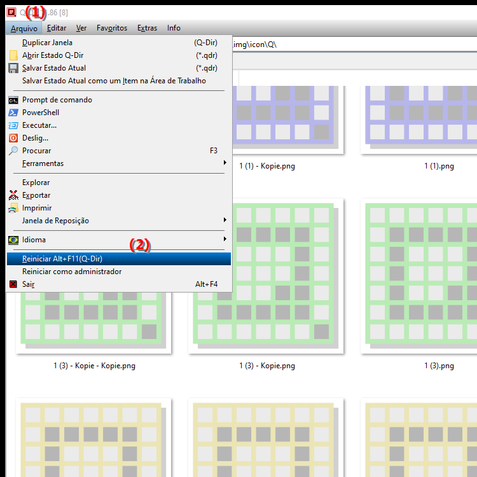The height and width of the screenshot is (477, 477).
Task: Open Idioma language entry
Action: (119, 240)
